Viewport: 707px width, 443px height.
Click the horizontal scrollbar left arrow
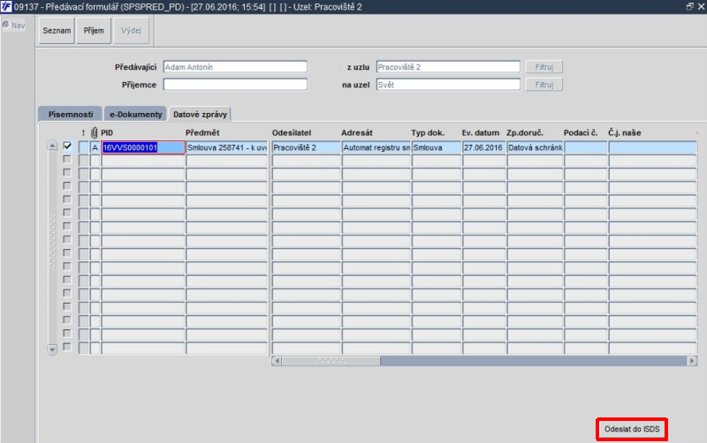point(277,361)
